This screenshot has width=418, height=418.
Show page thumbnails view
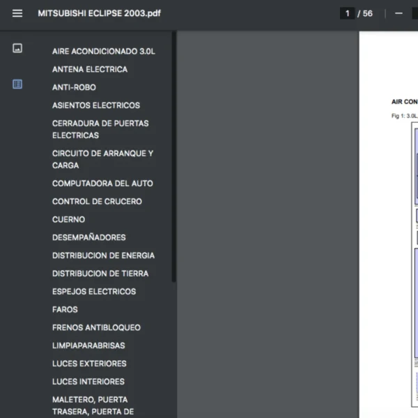pos(17,48)
